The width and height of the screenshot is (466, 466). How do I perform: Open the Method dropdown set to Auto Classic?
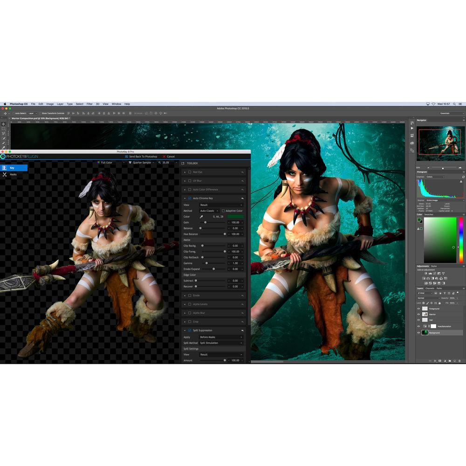(208, 211)
